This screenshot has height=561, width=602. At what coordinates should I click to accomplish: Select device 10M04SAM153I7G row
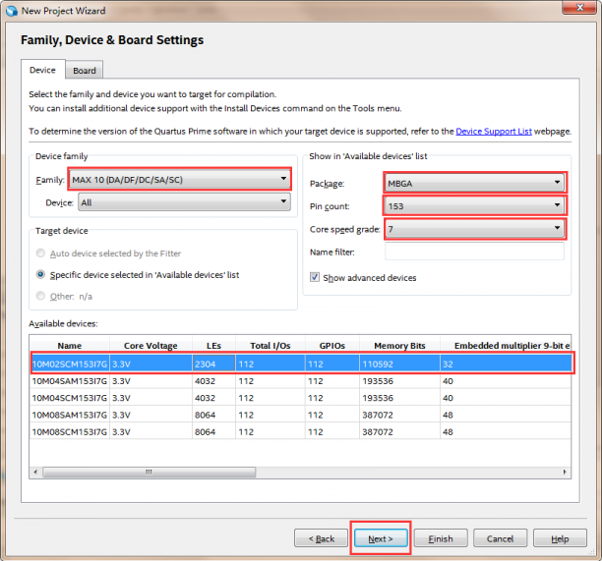(x=300, y=381)
